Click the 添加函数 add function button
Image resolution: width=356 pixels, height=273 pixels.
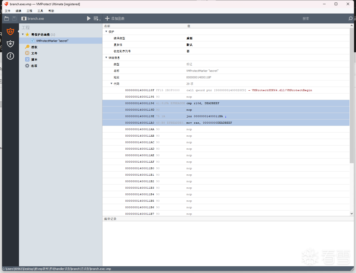coord(115,18)
